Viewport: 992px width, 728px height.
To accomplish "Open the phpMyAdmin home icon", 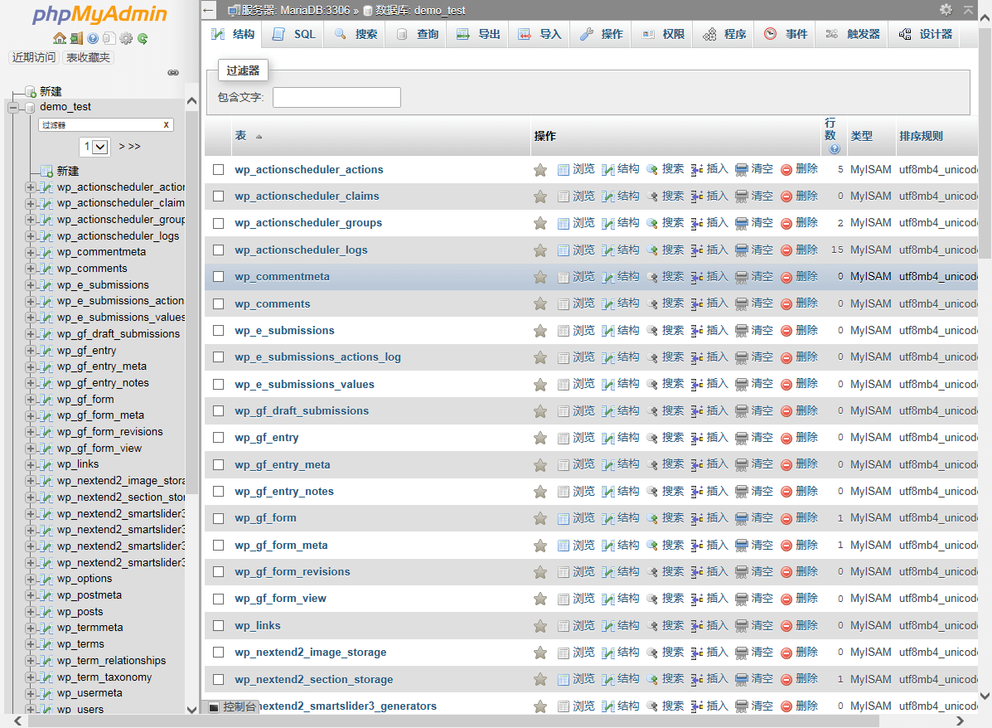I will point(60,38).
